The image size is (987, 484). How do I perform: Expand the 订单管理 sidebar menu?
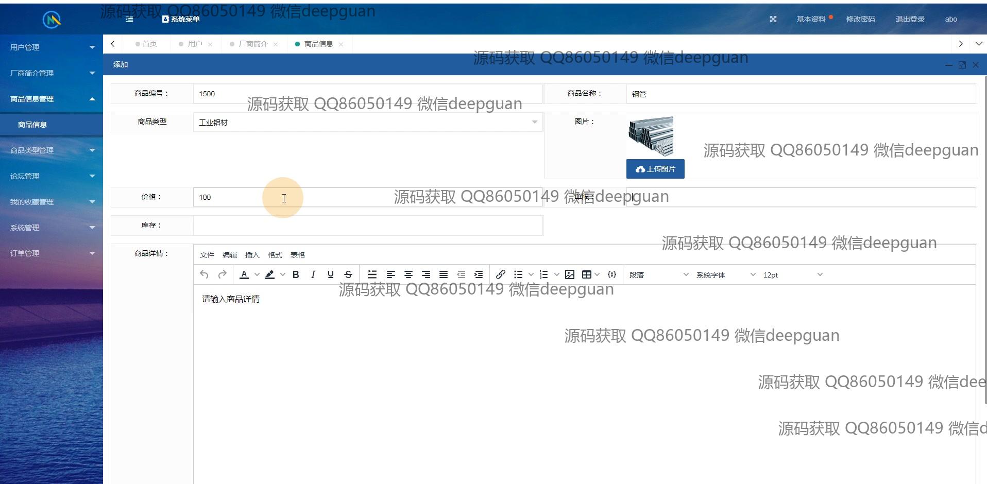[x=50, y=253]
